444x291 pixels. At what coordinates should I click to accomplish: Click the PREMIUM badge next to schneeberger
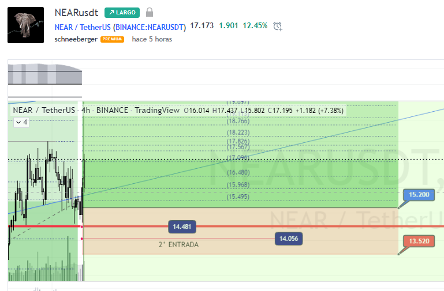pyautogui.click(x=112, y=39)
